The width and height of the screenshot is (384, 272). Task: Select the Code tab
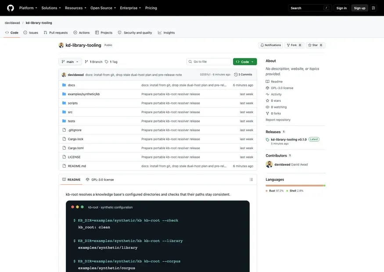[x=12, y=32]
